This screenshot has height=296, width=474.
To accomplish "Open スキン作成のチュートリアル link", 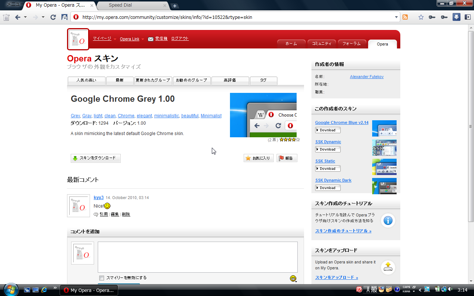I will click(343, 231).
